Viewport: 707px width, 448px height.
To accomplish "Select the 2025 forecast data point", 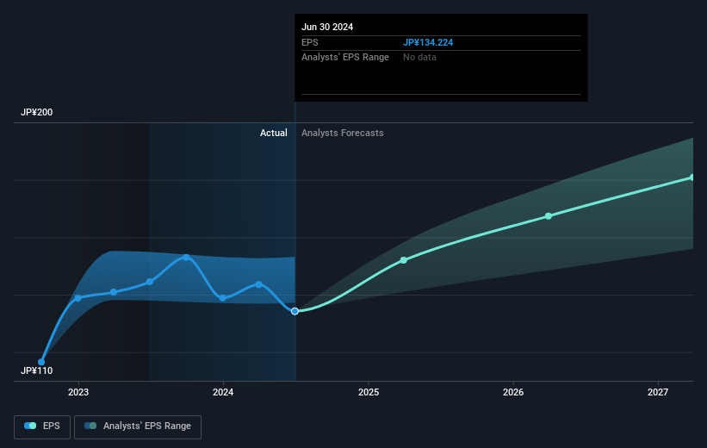I will pyautogui.click(x=404, y=260).
